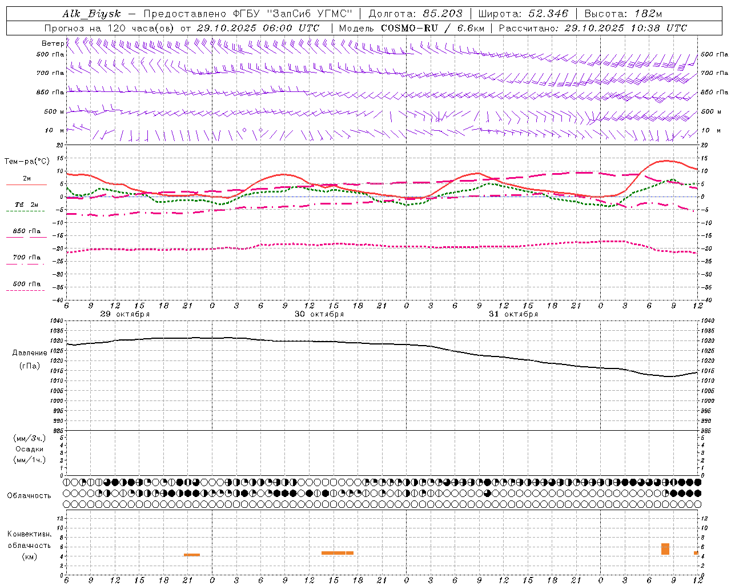Screen dimensions: 731x585
Task: Click the (км) unit under convective cloudiness
Action: (29, 556)
